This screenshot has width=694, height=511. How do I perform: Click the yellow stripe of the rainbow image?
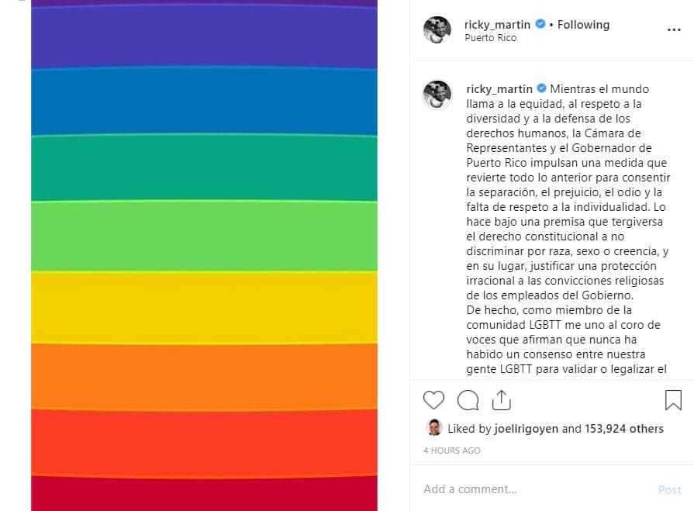pyautogui.click(x=204, y=306)
